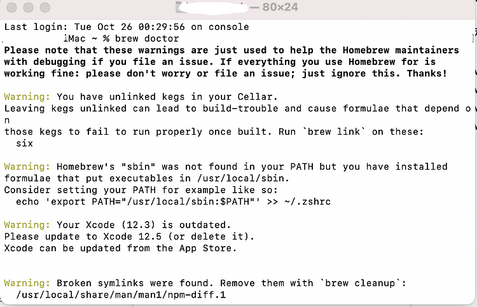
Task: Click the Warning label about outdated Xcode
Action: tap(27, 225)
